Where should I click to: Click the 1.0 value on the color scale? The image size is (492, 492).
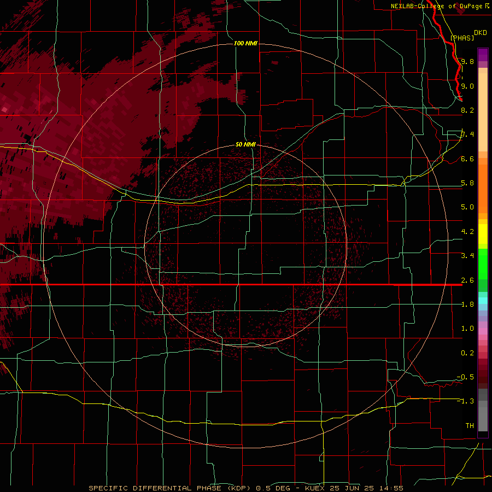pyautogui.click(x=467, y=329)
